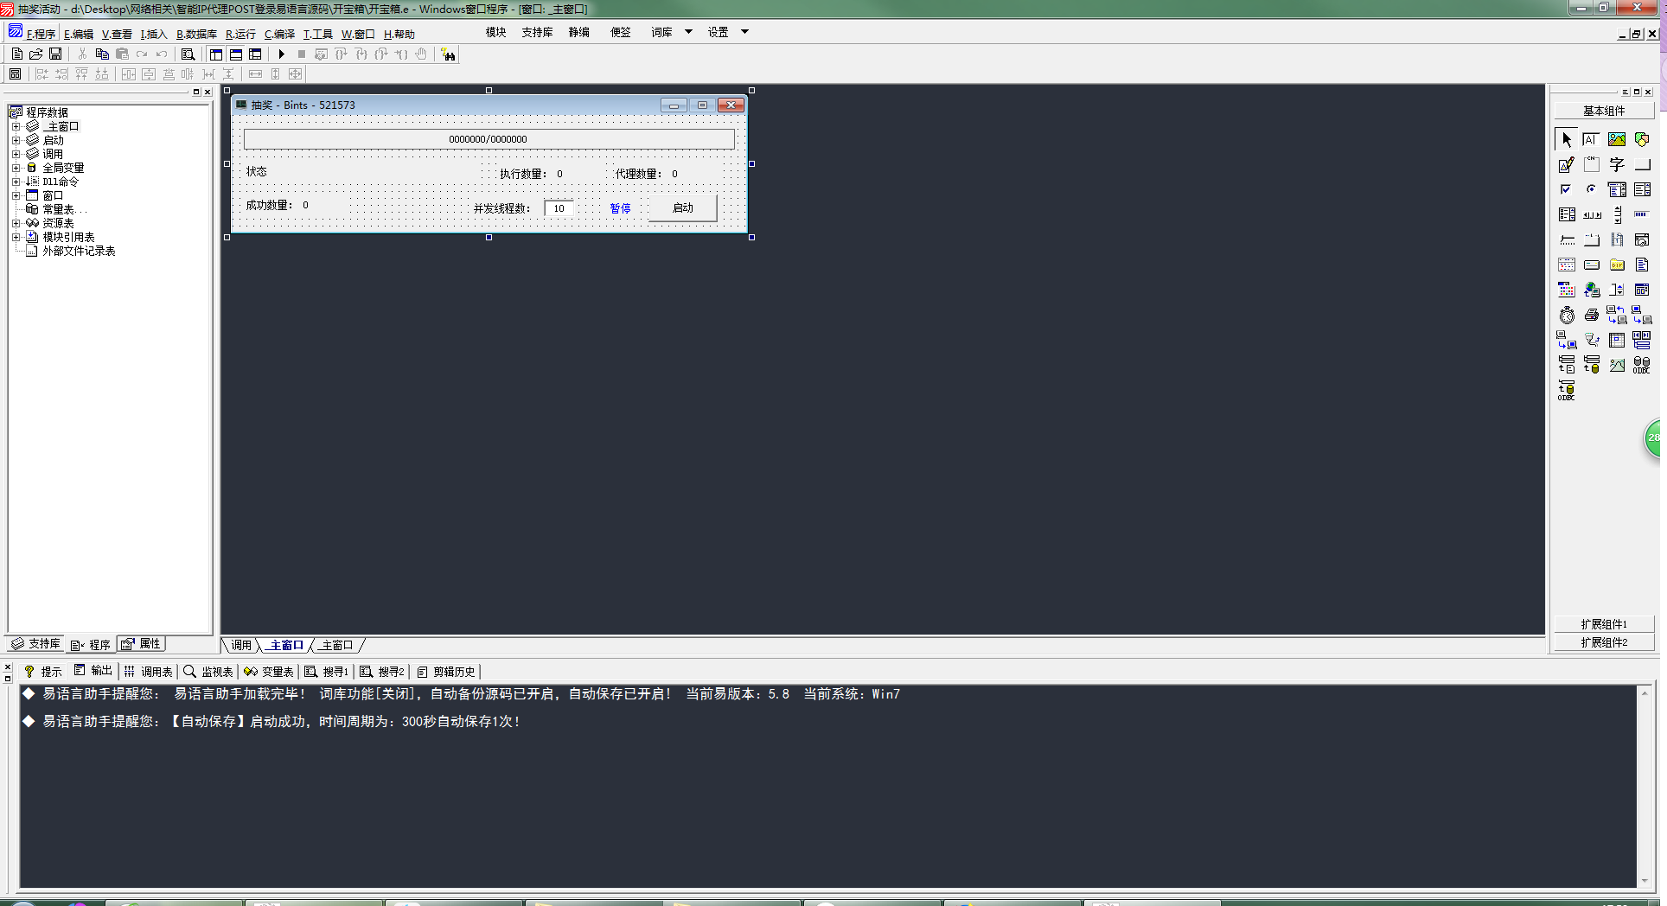
Task: Expand the Dll命令 tree node
Action: 16,182
